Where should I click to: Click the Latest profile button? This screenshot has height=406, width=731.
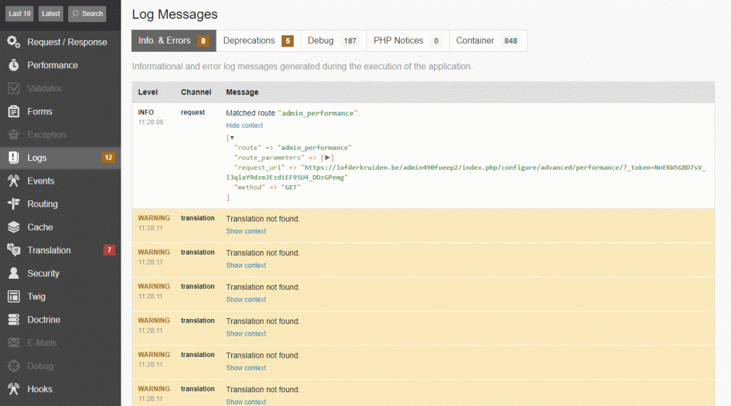pyautogui.click(x=51, y=13)
